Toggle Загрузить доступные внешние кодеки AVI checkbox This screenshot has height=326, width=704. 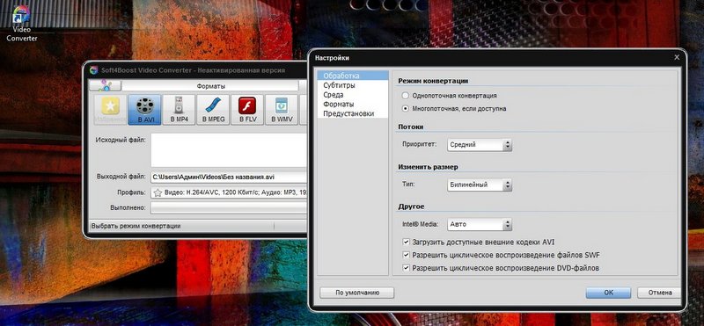tap(406, 243)
